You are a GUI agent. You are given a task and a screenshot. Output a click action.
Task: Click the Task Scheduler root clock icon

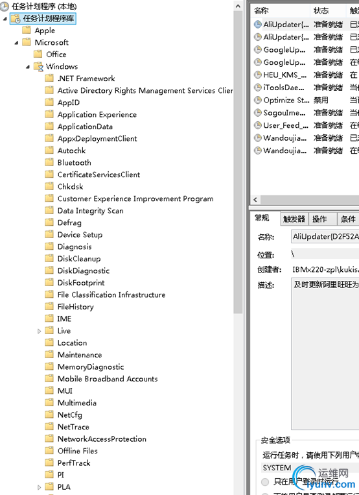click(x=5, y=6)
